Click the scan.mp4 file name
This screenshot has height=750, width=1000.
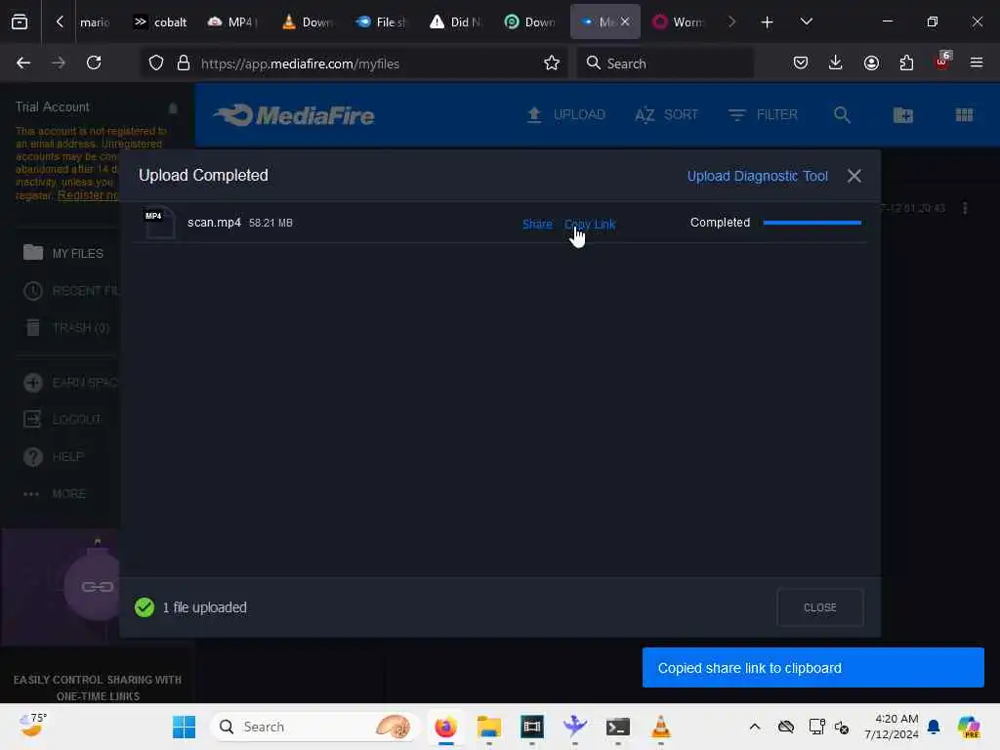(214, 223)
